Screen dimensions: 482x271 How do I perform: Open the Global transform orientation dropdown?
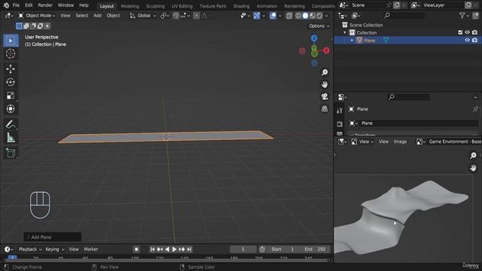(x=142, y=15)
